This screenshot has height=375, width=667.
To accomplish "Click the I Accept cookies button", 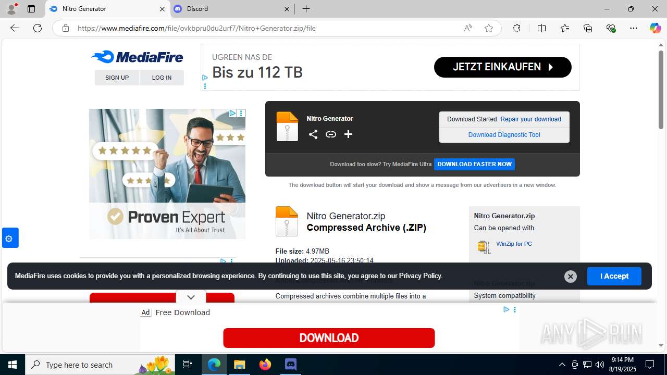I will pyautogui.click(x=614, y=276).
